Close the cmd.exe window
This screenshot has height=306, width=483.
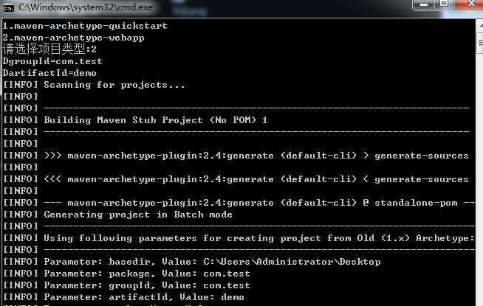(469, 4)
